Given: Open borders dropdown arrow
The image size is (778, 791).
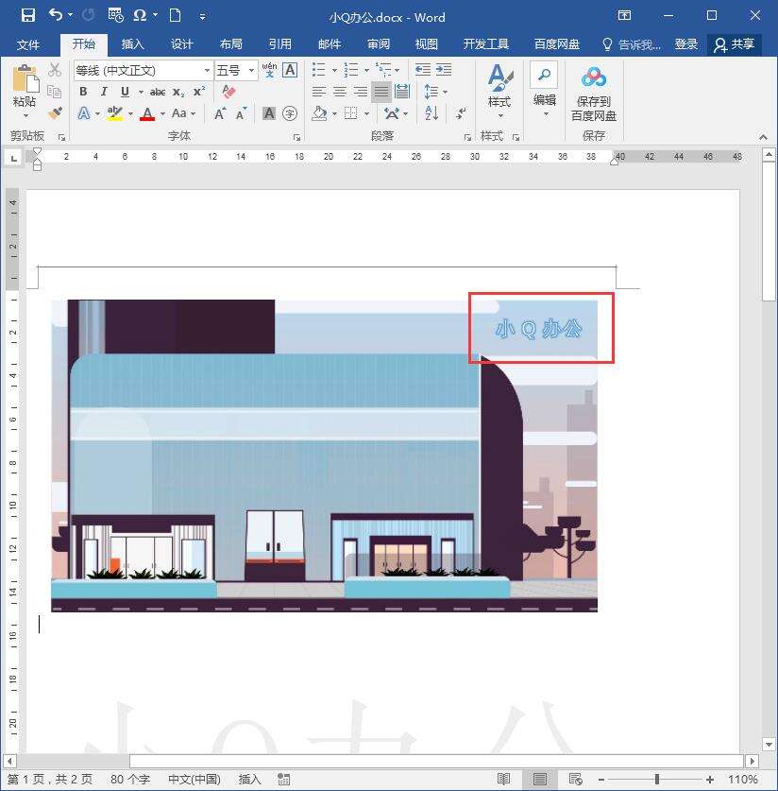Looking at the screenshot, I should pos(367,113).
